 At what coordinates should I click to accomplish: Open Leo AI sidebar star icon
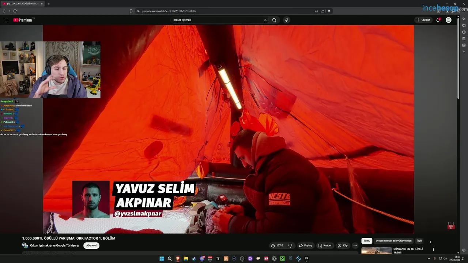coord(464,19)
